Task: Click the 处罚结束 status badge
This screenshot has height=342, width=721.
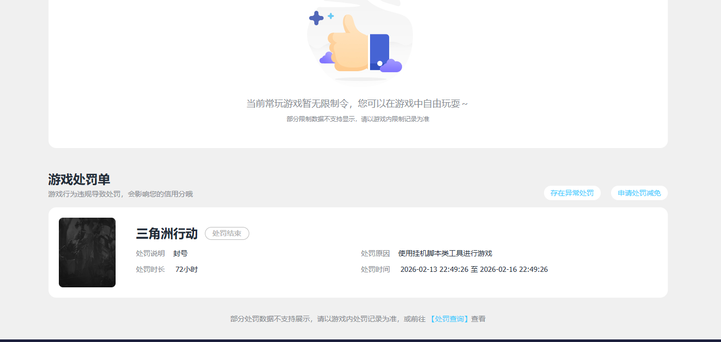Action: coord(227,234)
